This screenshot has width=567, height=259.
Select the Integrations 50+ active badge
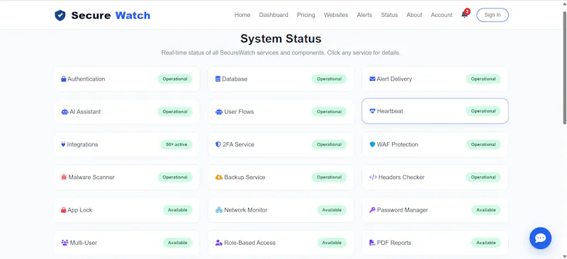pos(176,144)
